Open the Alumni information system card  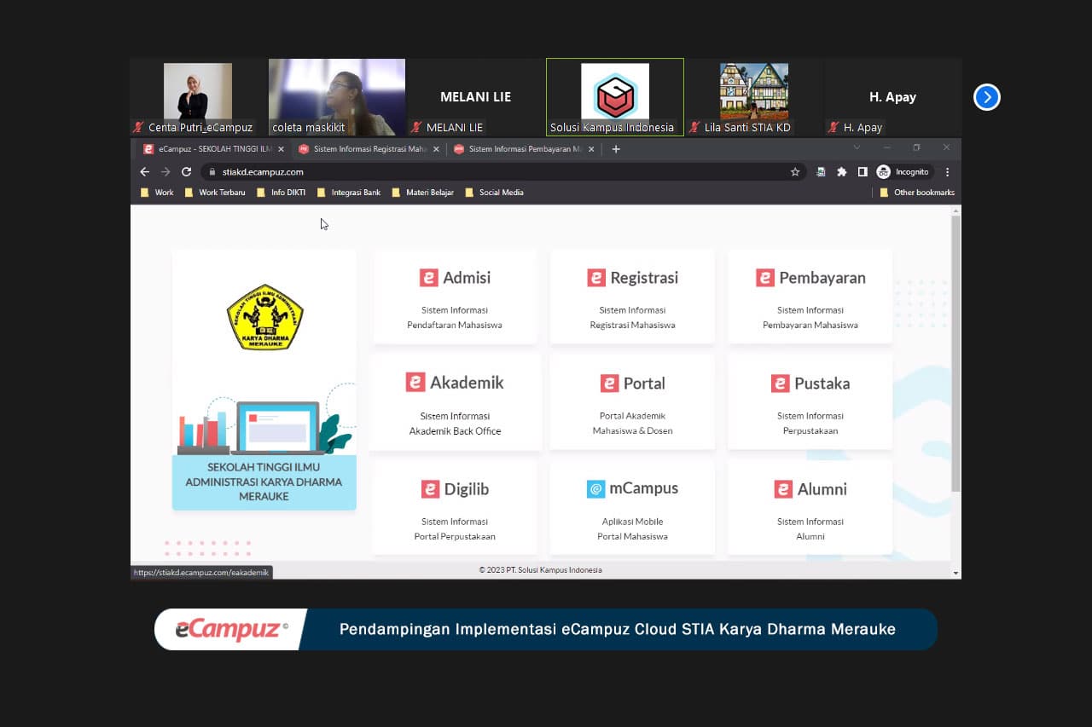(810, 508)
